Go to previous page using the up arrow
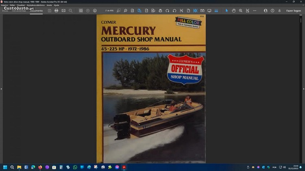This screenshot has width=305, height=171. pyautogui.click(x=88, y=11)
